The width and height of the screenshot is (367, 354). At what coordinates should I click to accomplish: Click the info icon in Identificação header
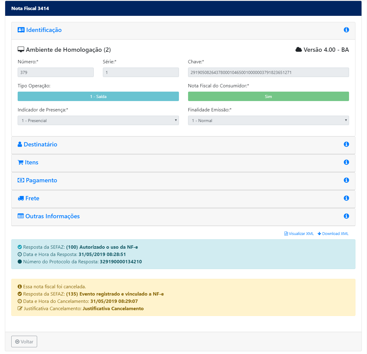tap(346, 30)
